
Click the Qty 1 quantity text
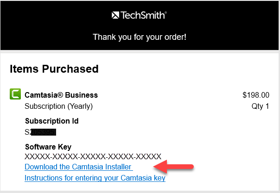click(x=261, y=106)
